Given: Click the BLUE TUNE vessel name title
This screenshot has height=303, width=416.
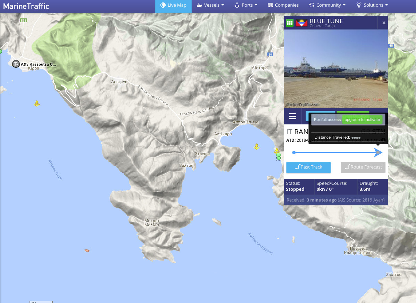Looking at the screenshot, I should pos(326,21).
